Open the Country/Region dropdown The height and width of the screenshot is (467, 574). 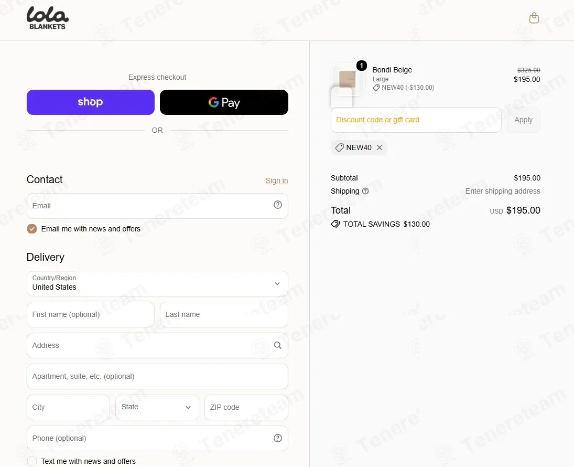click(x=157, y=283)
